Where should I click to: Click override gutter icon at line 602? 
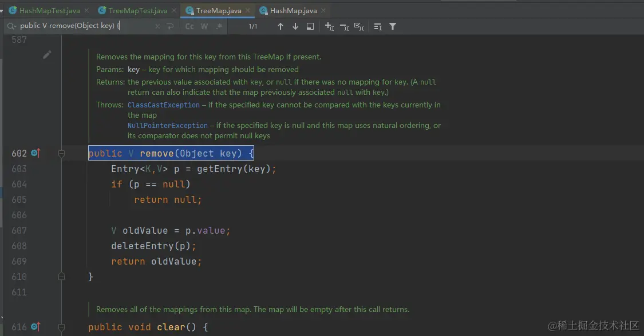35,153
